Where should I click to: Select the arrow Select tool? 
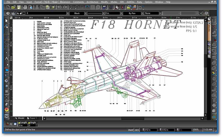click(x=7, y=21)
